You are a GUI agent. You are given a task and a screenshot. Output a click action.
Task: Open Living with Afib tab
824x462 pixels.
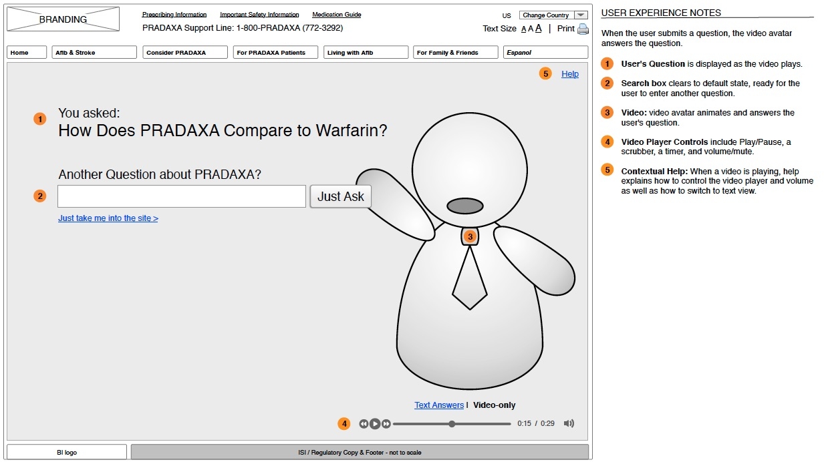click(366, 52)
